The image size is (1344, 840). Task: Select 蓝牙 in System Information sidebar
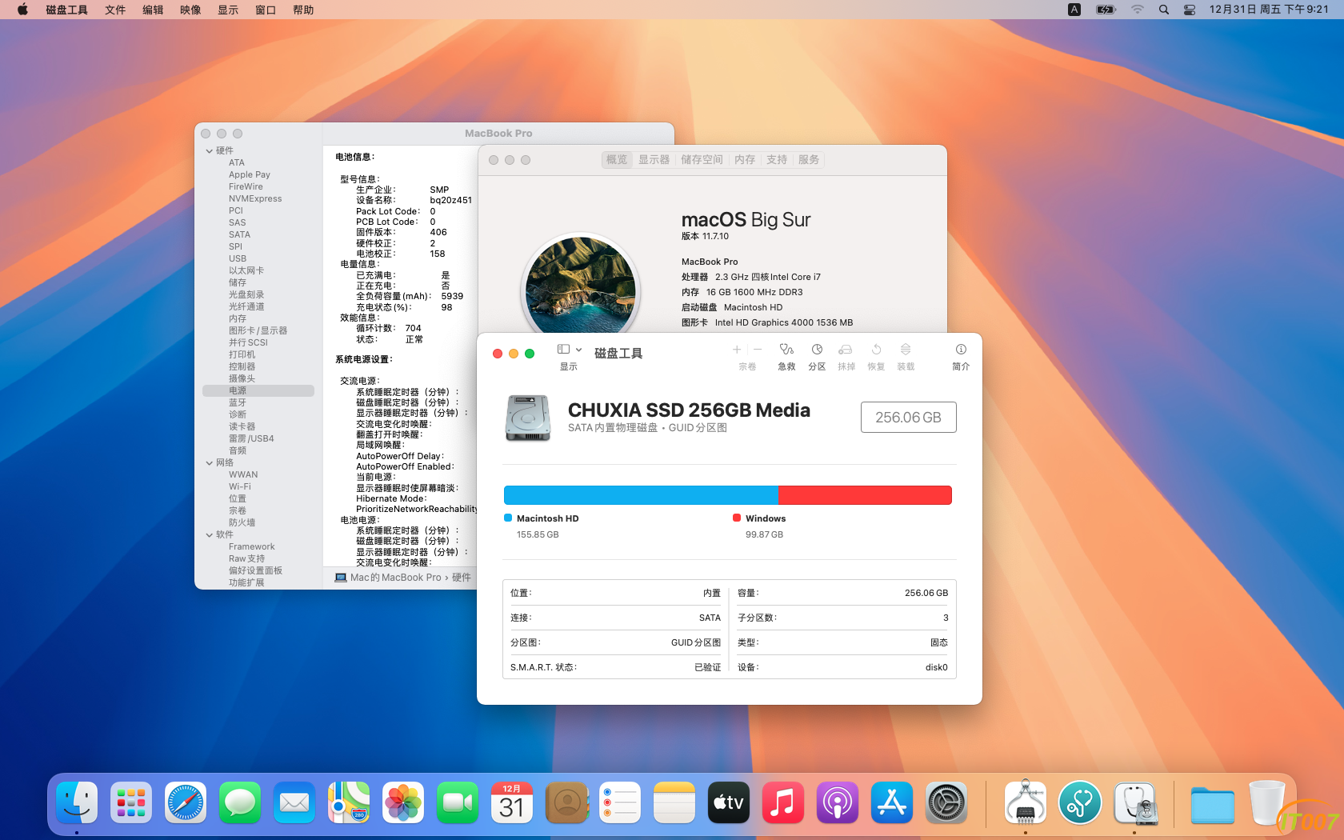point(238,402)
